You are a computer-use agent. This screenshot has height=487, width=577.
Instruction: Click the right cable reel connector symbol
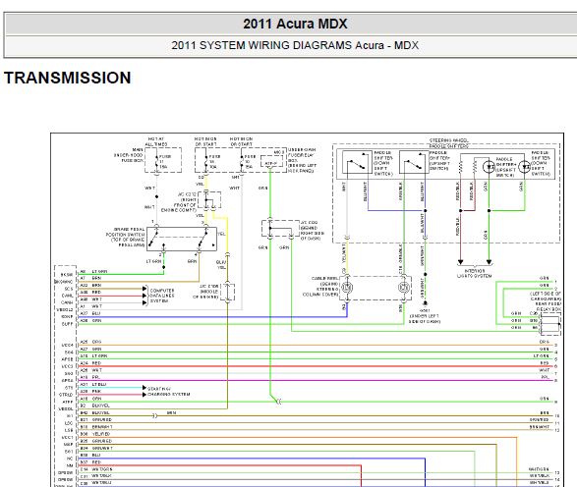point(404,288)
